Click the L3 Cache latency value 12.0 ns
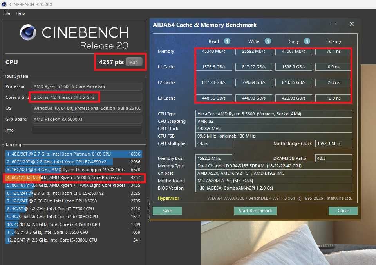 pyautogui.click(x=334, y=98)
